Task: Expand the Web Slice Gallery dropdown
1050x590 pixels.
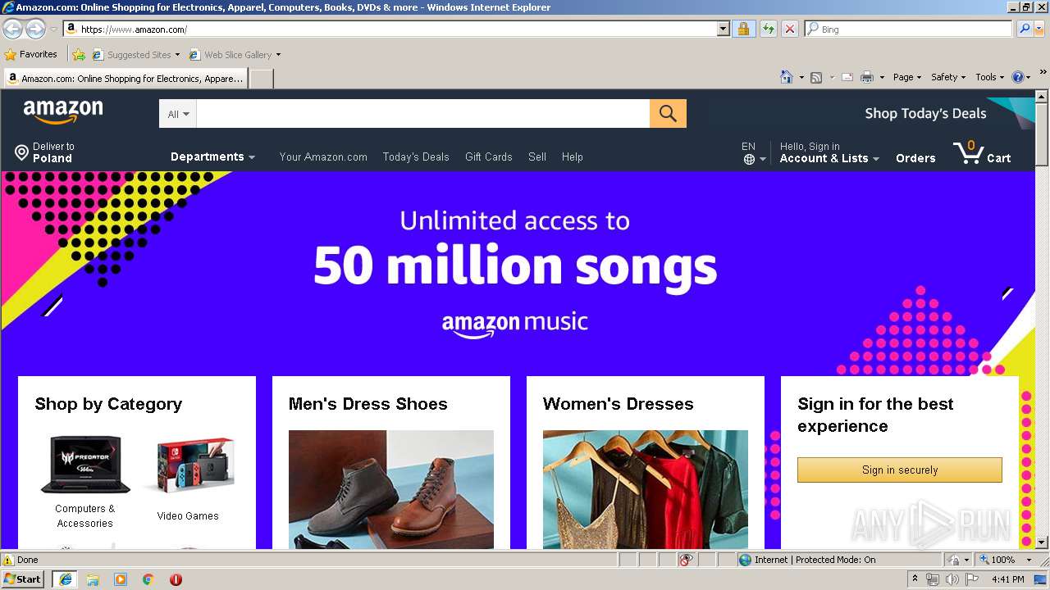Action: [278, 55]
